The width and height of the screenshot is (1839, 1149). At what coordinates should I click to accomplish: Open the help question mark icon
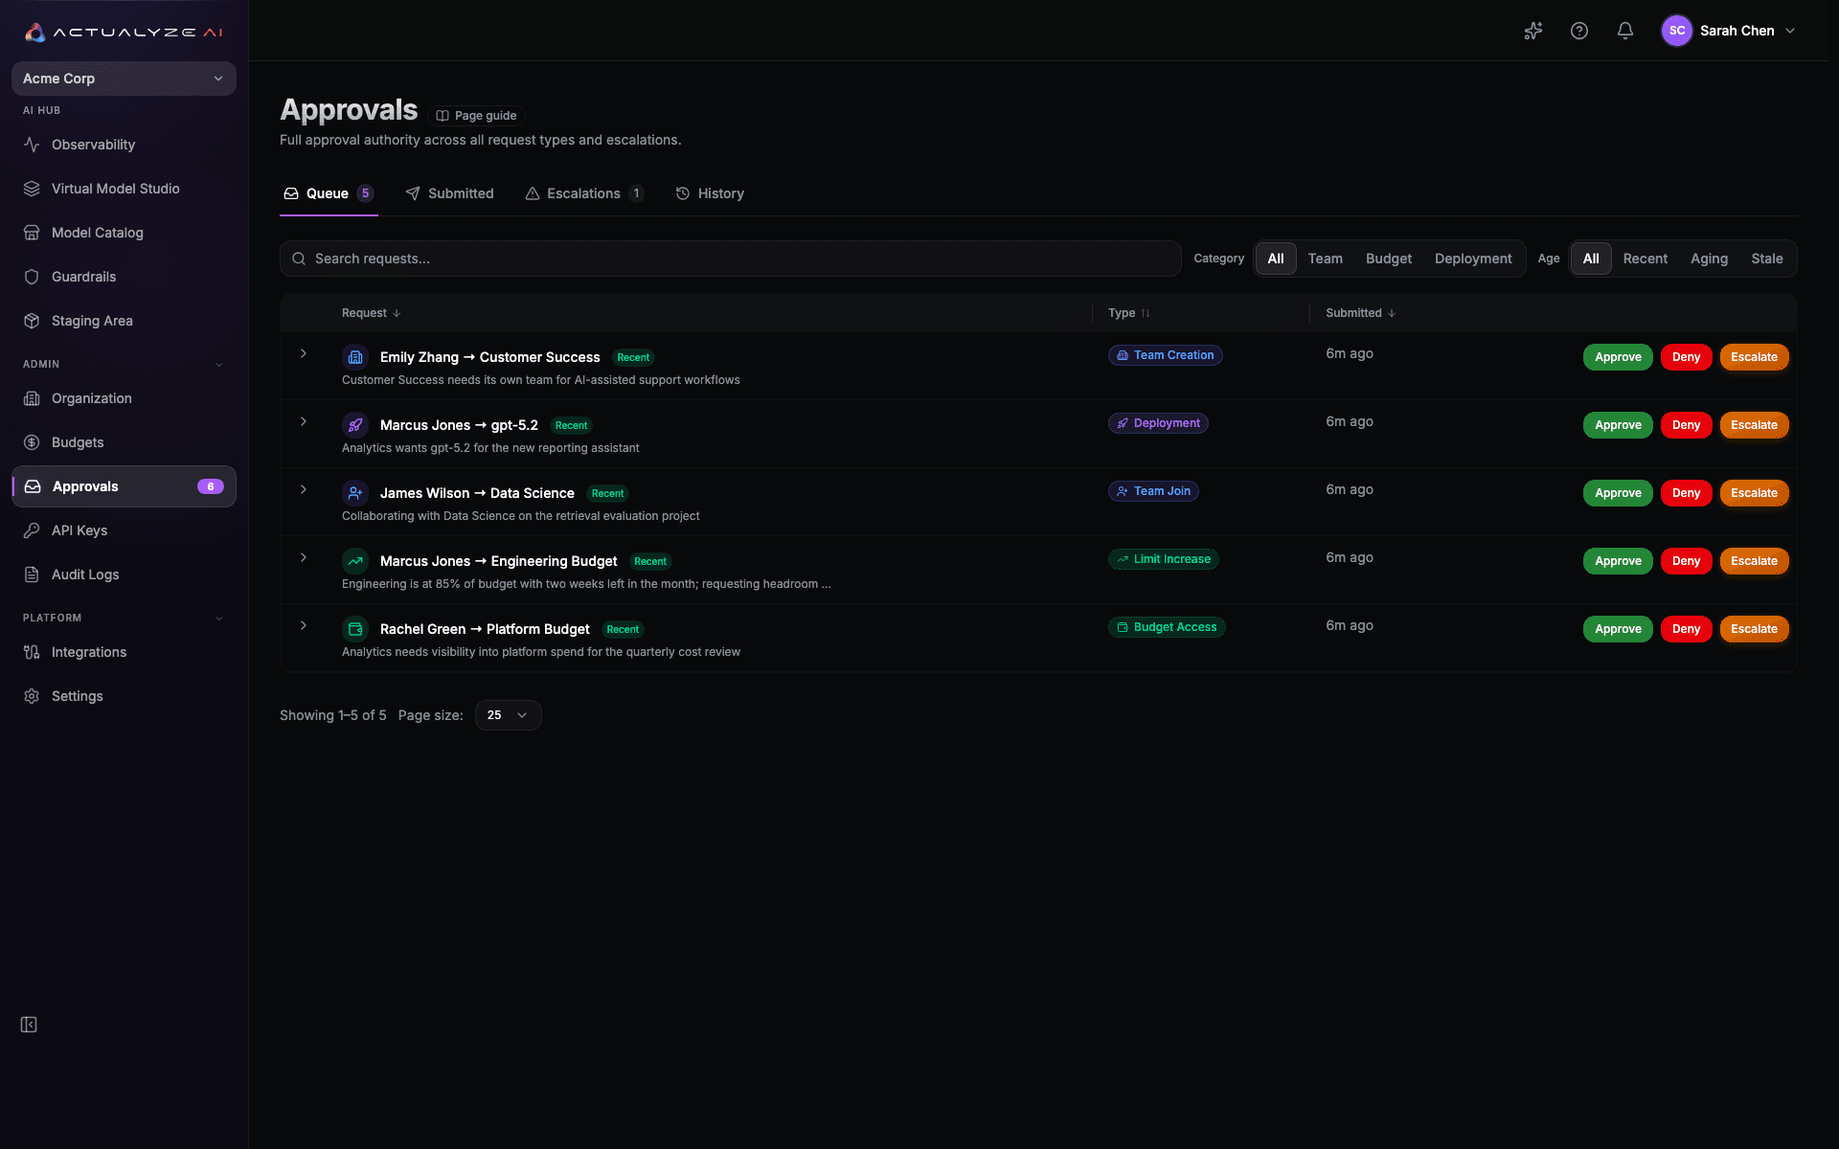[x=1579, y=31]
